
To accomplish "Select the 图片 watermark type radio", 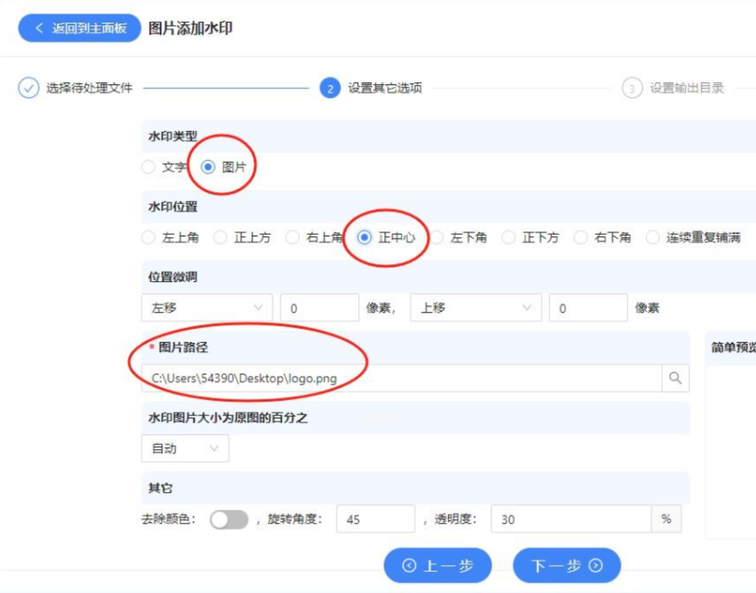I will [208, 167].
